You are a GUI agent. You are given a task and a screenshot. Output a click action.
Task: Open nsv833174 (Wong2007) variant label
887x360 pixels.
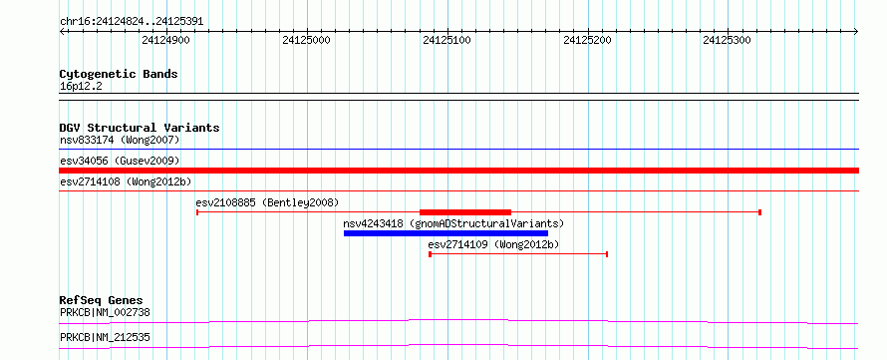[x=120, y=140]
